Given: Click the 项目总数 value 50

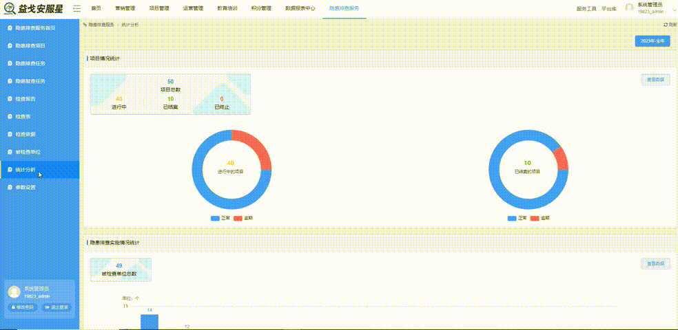Looking at the screenshot, I should tap(170, 82).
